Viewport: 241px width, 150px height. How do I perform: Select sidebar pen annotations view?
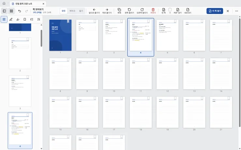click(x=11, y=19)
